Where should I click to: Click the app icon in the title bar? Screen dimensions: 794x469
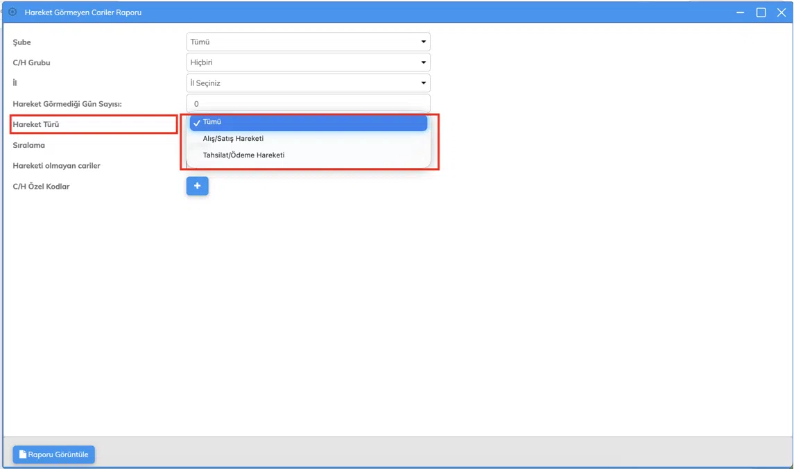[12, 12]
